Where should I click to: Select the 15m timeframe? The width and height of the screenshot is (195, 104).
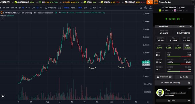click(x=12, y=8)
